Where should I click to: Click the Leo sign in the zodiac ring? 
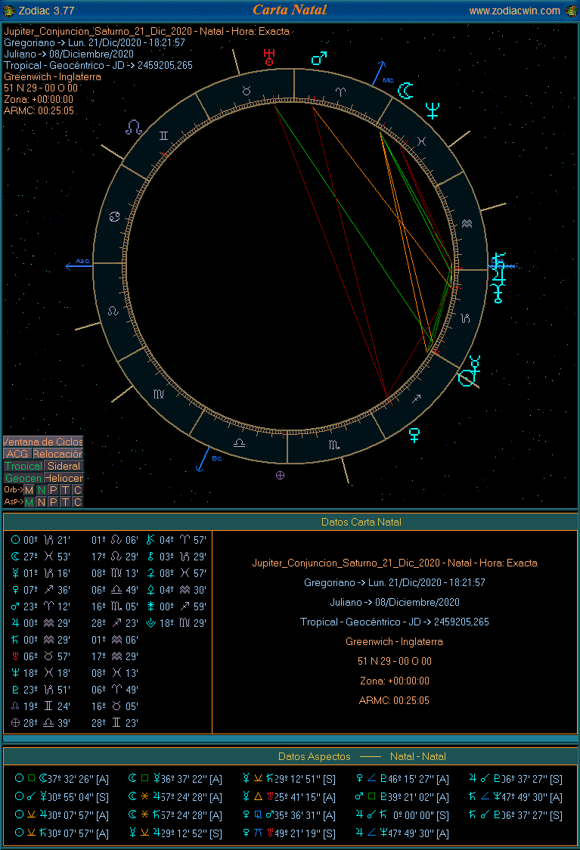[113, 311]
